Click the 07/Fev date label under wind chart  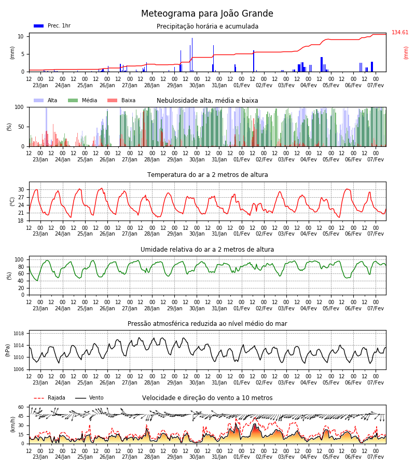376,457
